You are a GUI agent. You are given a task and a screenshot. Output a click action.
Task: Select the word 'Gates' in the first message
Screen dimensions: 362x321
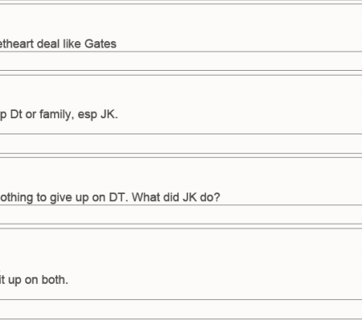click(x=101, y=43)
